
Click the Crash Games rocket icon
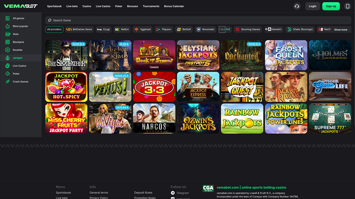pyautogui.click(x=7, y=82)
